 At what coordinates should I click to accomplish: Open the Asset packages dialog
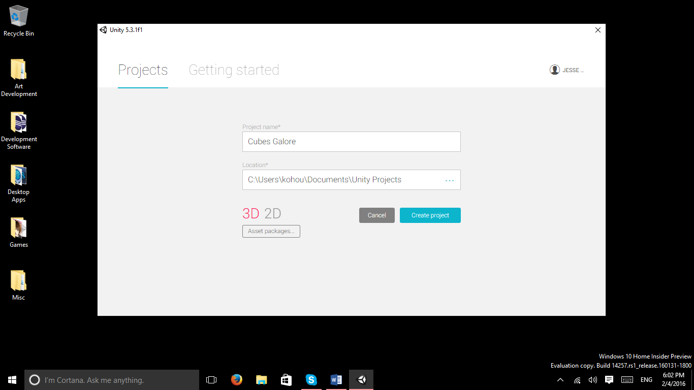click(271, 231)
